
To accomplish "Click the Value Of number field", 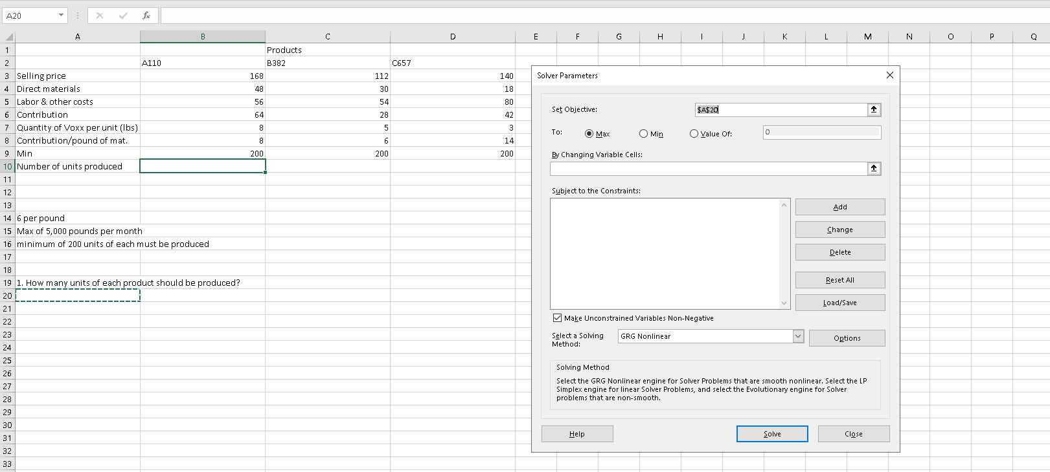I will [822, 132].
